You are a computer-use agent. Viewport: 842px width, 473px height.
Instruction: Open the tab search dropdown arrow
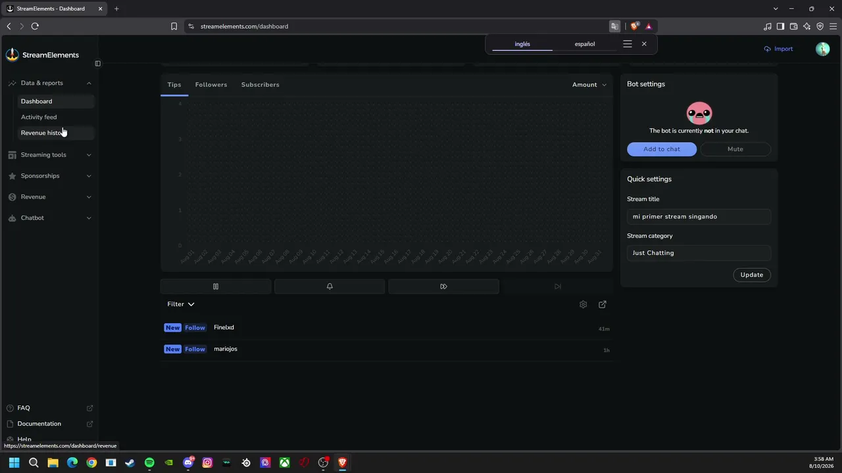[776, 9]
